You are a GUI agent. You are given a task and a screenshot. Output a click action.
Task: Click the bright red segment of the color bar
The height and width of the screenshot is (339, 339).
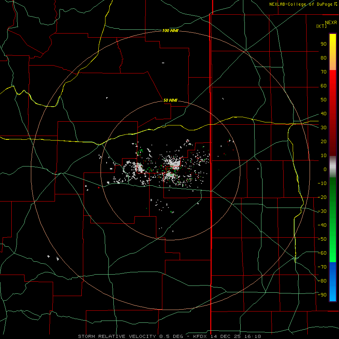coord(333,113)
